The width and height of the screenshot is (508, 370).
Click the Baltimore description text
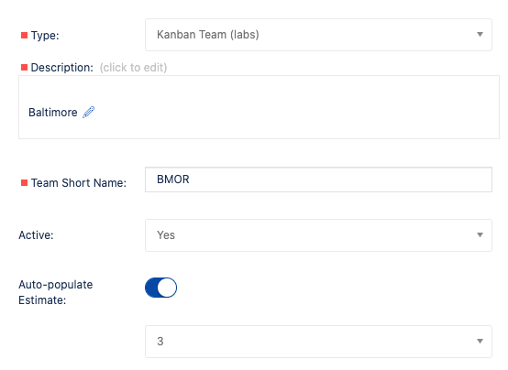click(53, 113)
